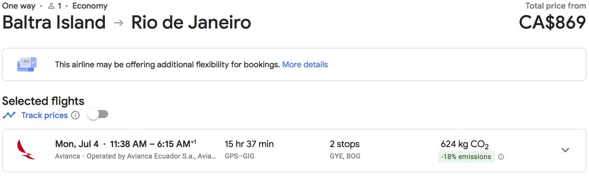Click the Rio de Janeiro destination heading

click(x=191, y=22)
